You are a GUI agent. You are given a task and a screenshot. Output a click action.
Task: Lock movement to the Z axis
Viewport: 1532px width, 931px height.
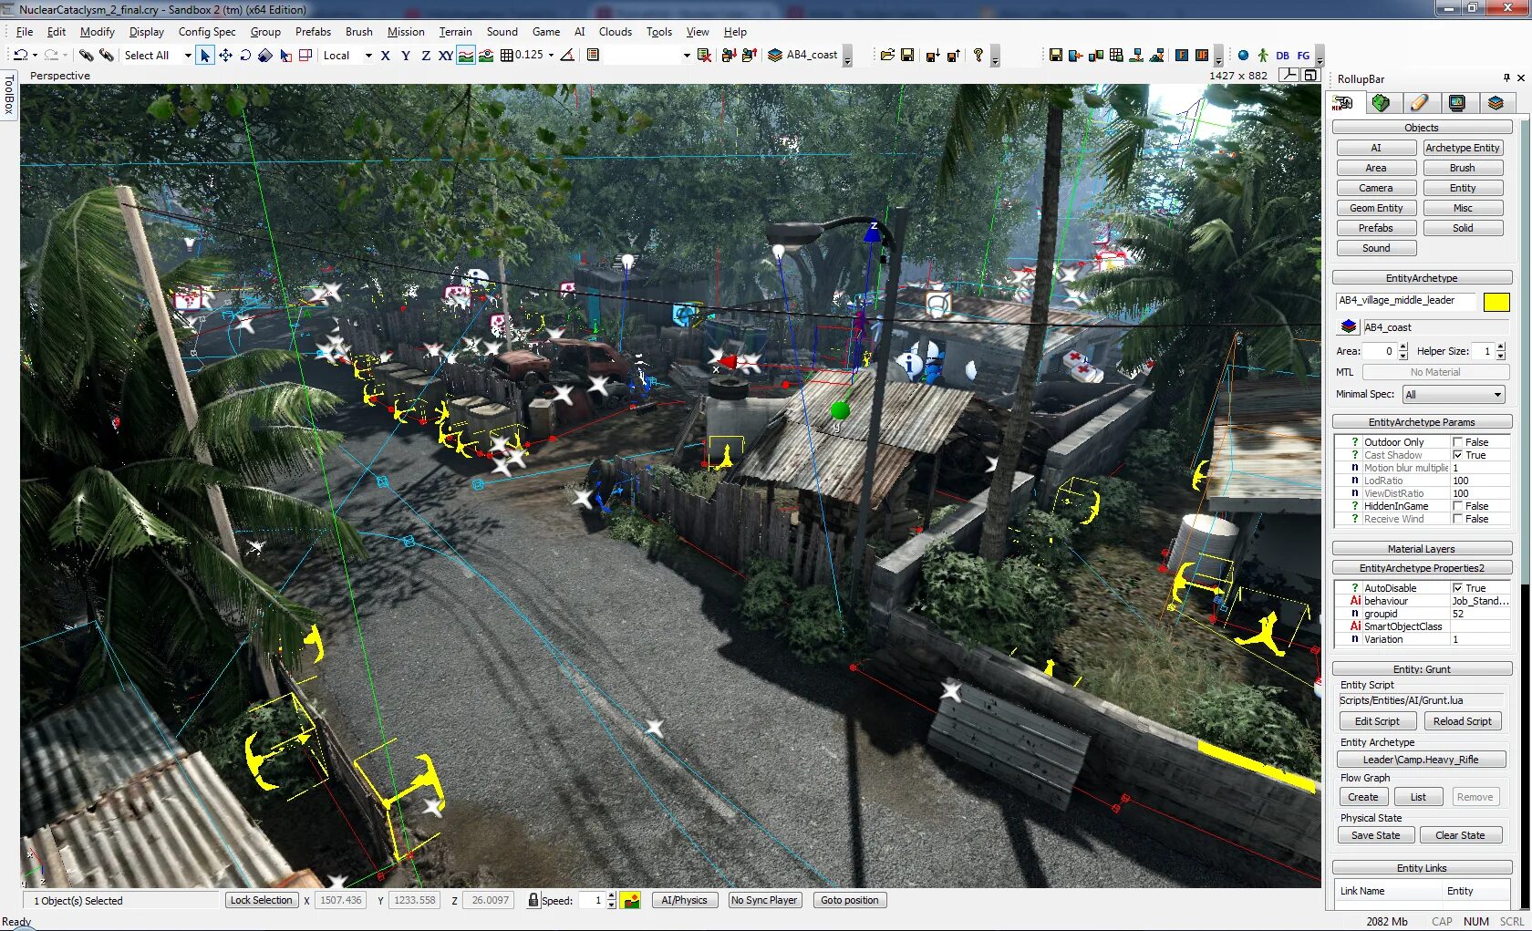tap(426, 56)
